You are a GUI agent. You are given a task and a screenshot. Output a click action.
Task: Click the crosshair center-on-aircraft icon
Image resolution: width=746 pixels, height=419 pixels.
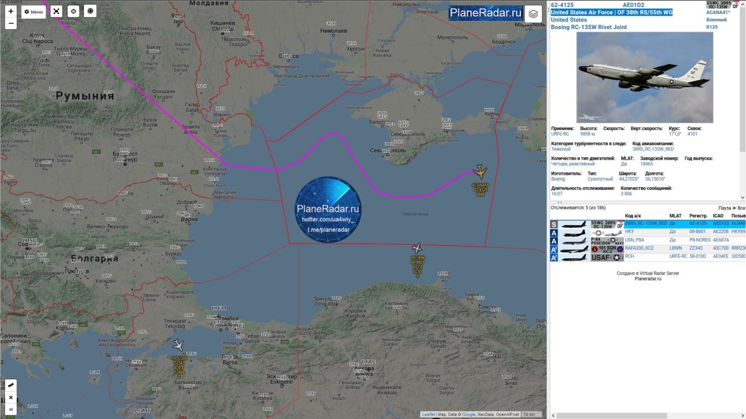[x=73, y=12]
